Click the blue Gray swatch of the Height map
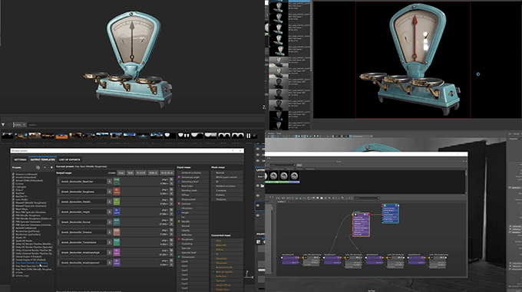 coord(117,212)
